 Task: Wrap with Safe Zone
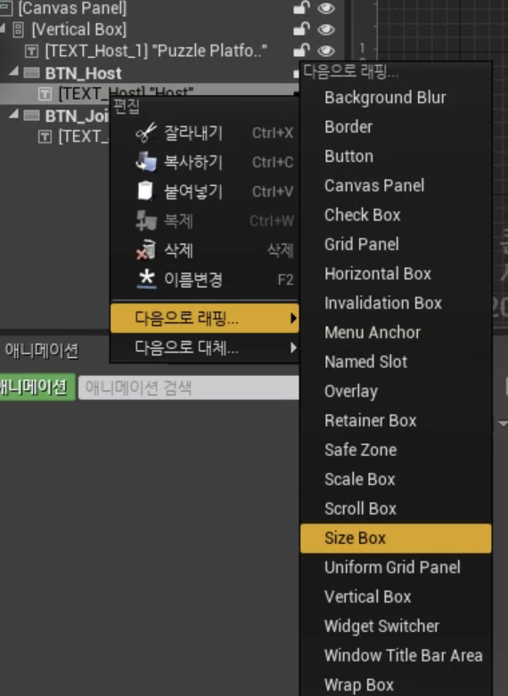396,449
